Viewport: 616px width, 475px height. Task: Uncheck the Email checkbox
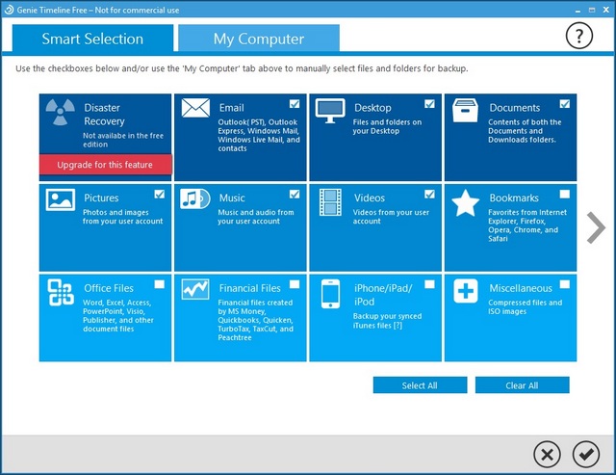tap(295, 104)
